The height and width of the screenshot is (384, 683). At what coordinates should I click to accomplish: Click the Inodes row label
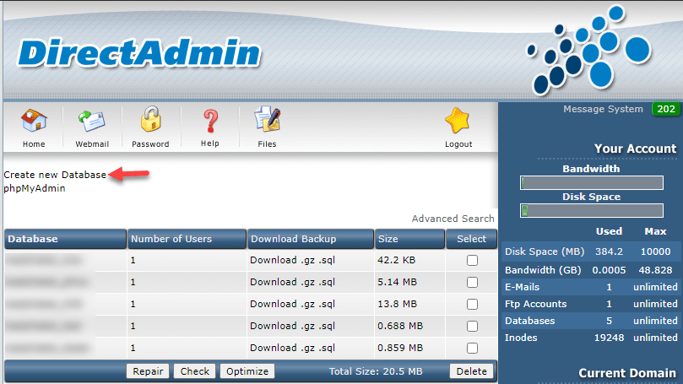(521, 338)
